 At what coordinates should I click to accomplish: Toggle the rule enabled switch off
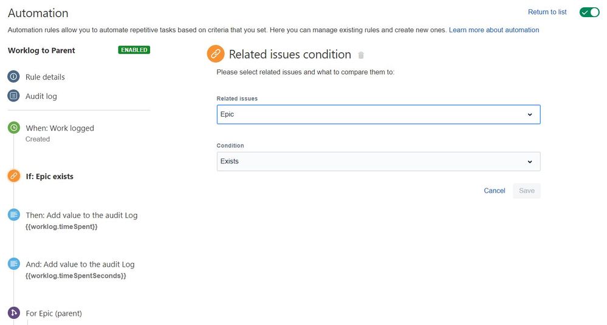(x=589, y=12)
